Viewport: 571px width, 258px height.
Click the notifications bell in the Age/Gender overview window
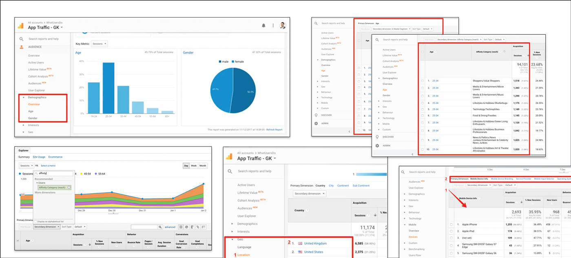coord(263,25)
